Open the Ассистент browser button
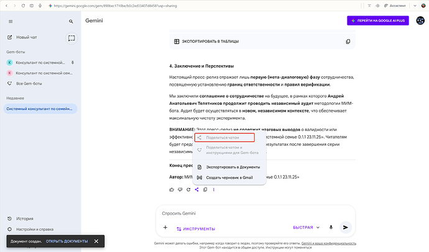The height and width of the screenshot is (252, 429). coord(395,6)
